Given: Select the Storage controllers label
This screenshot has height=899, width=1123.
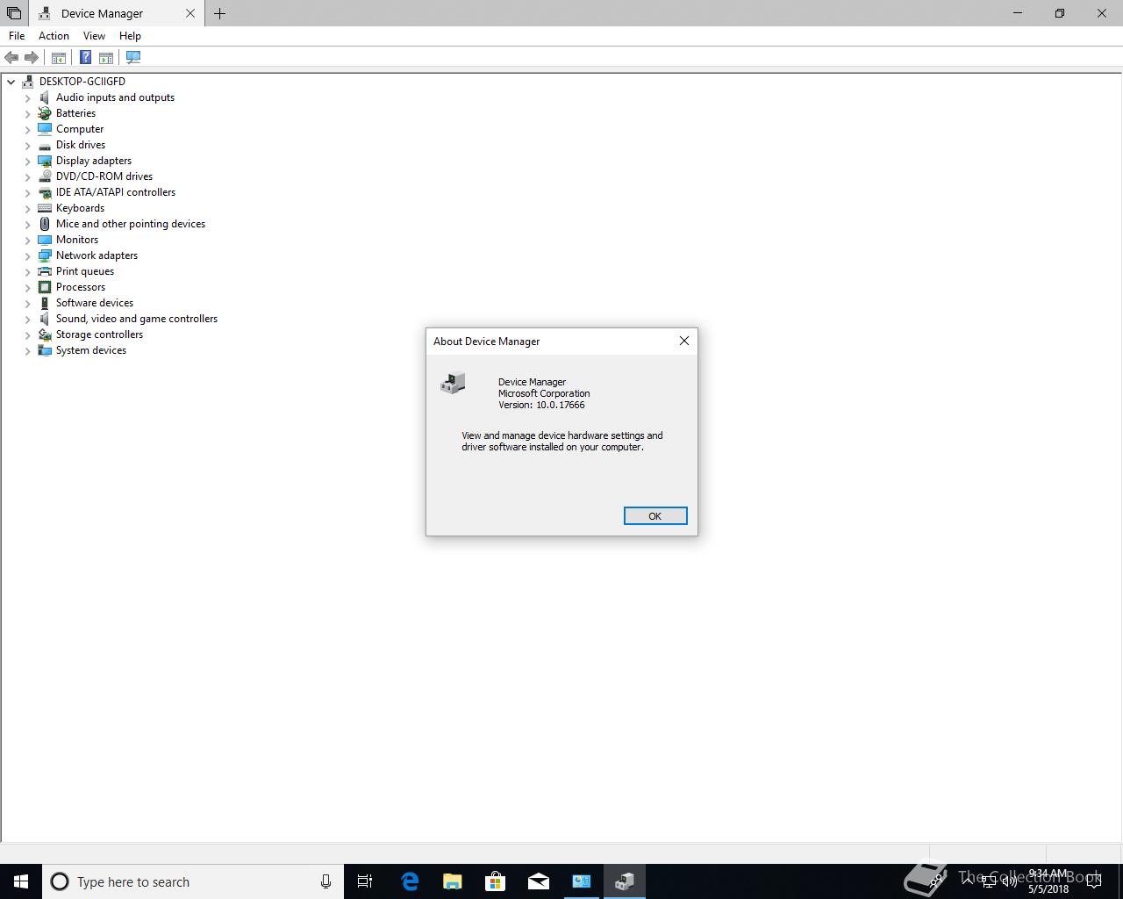Looking at the screenshot, I should click(x=99, y=334).
